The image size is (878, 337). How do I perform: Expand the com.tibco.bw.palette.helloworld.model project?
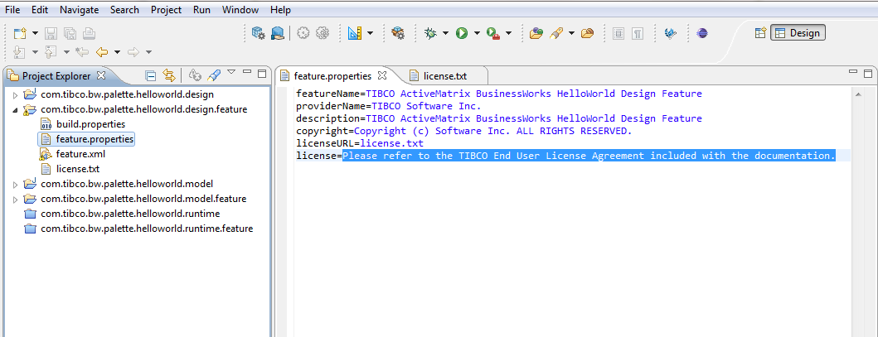pos(15,185)
